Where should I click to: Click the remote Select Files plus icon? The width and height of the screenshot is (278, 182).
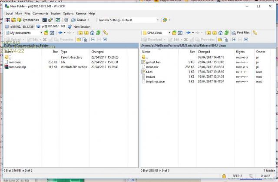point(234,40)
